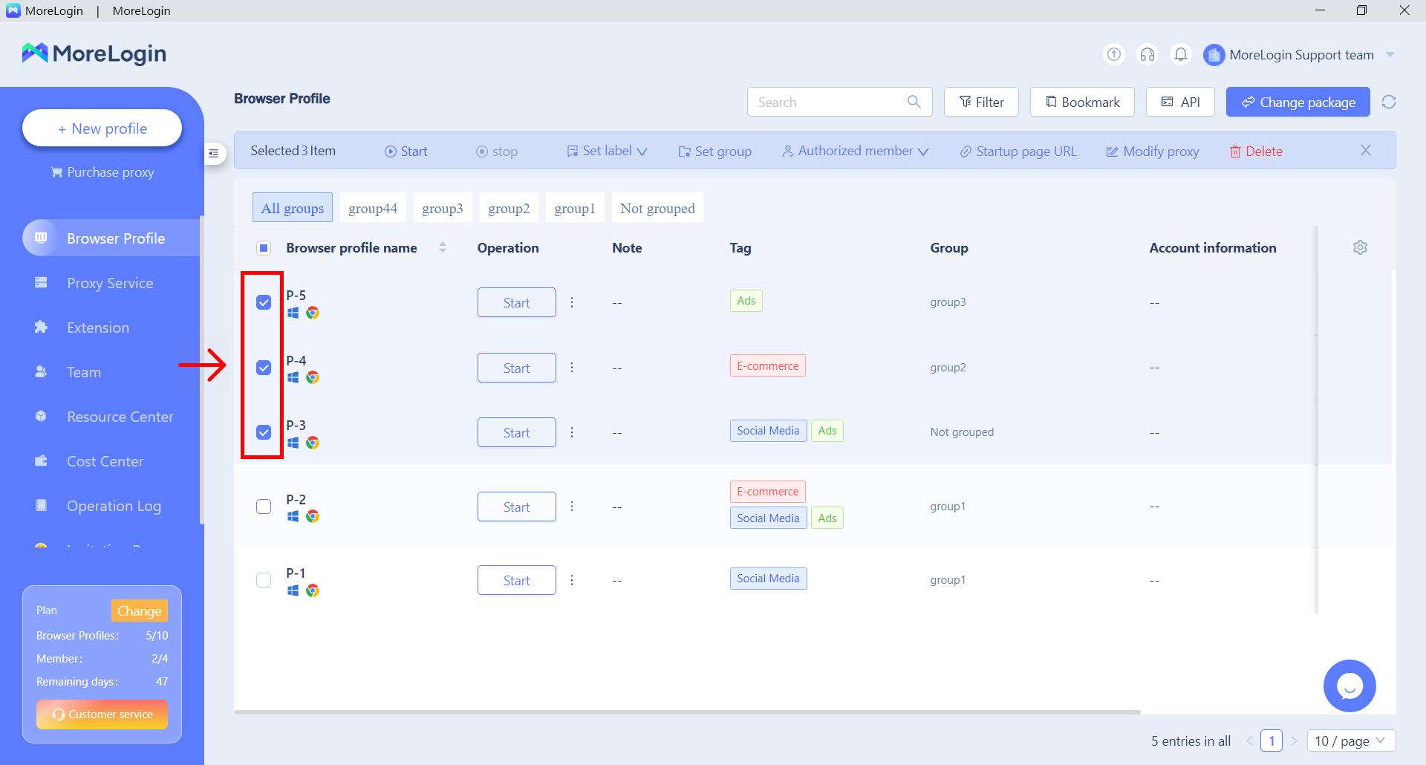Click the upload/update icon in header
This screenshot has width=1426, height=765.
(x=1114, y=54)
